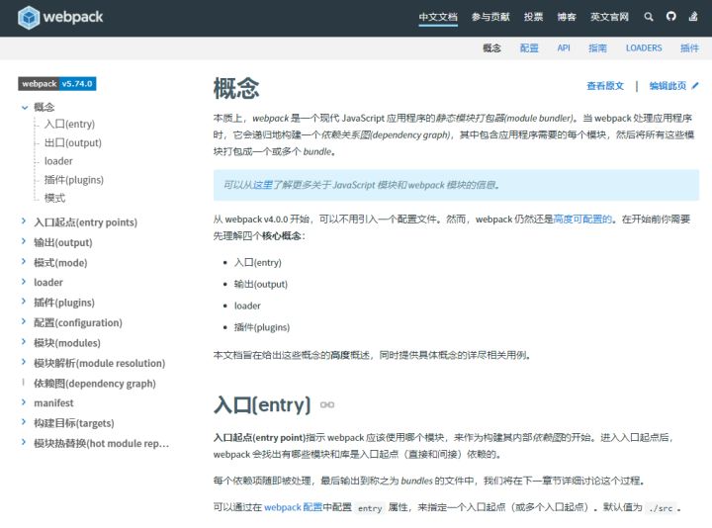Click the inline code './src'
The height and width of the screenshot is (528, 712).
click(660, 508)
